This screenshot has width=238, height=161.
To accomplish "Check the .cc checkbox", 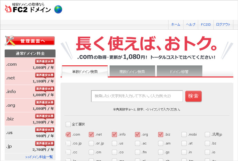I will 68,152.
